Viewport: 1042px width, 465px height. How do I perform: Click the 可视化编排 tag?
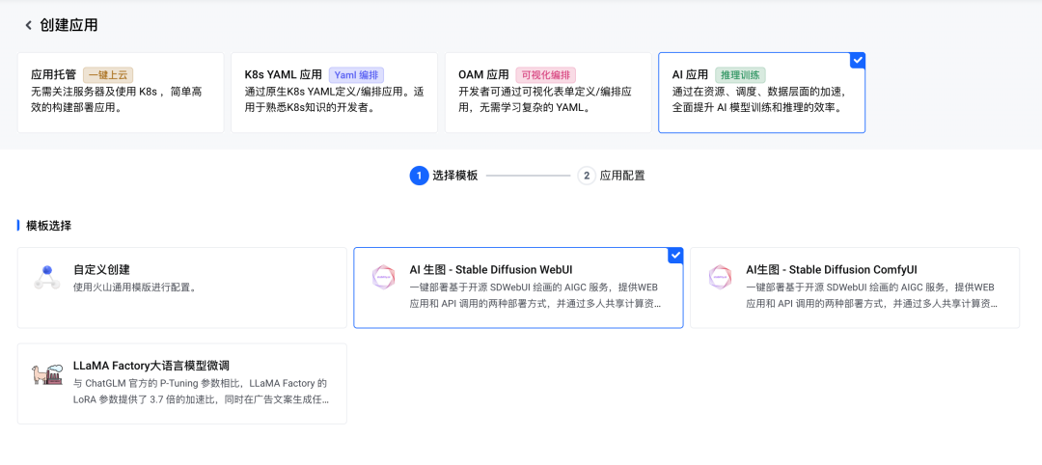click(x=546, y=74)
